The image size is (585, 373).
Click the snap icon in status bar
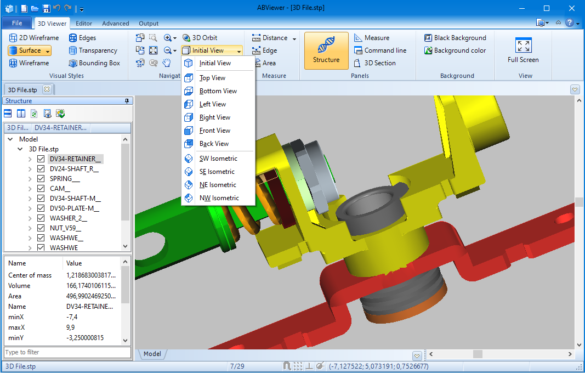click(287, 366)
